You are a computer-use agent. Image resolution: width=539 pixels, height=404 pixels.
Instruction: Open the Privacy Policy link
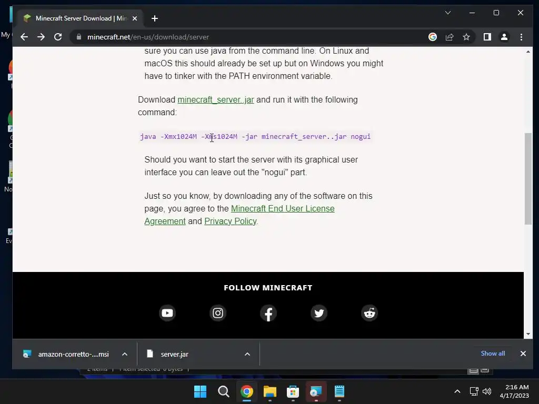tap(231, 221)
